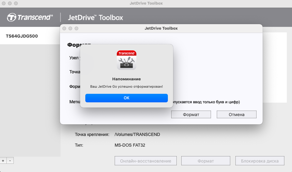Click the message Ваш JetDrive Go успешно отформатирован!

click(x=127, y=86)
